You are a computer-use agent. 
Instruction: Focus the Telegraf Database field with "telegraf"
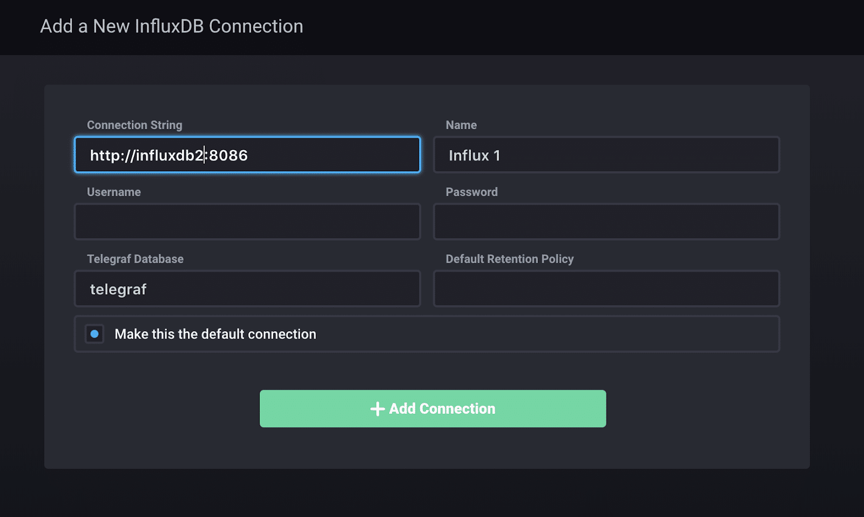(x=247, y=289)
